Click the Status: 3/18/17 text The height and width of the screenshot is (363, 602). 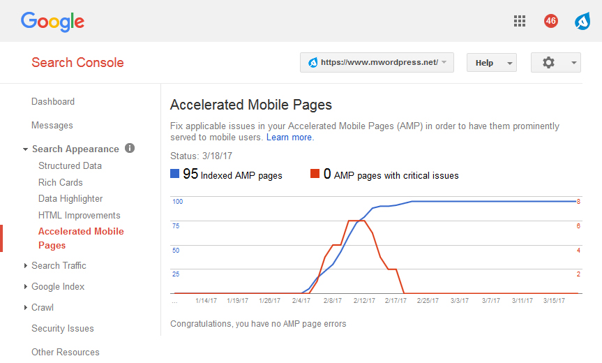(x=201, y=156)
